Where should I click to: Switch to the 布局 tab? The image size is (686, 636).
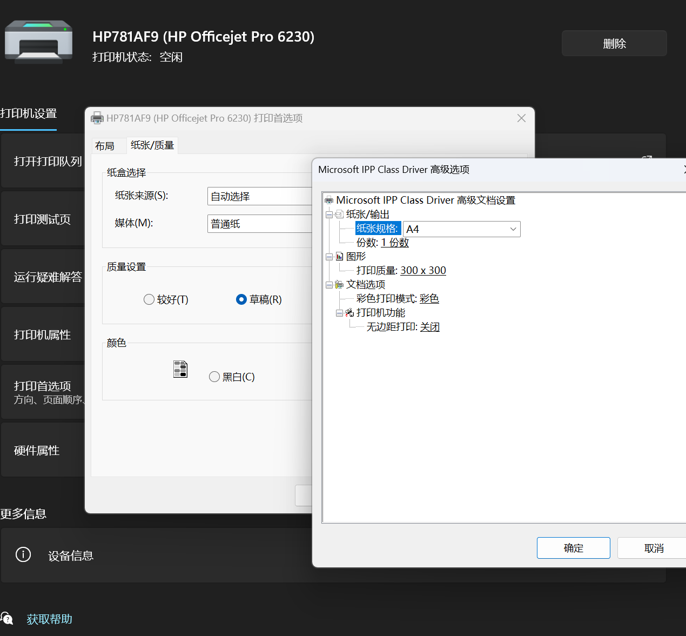(x=105, y=146)
